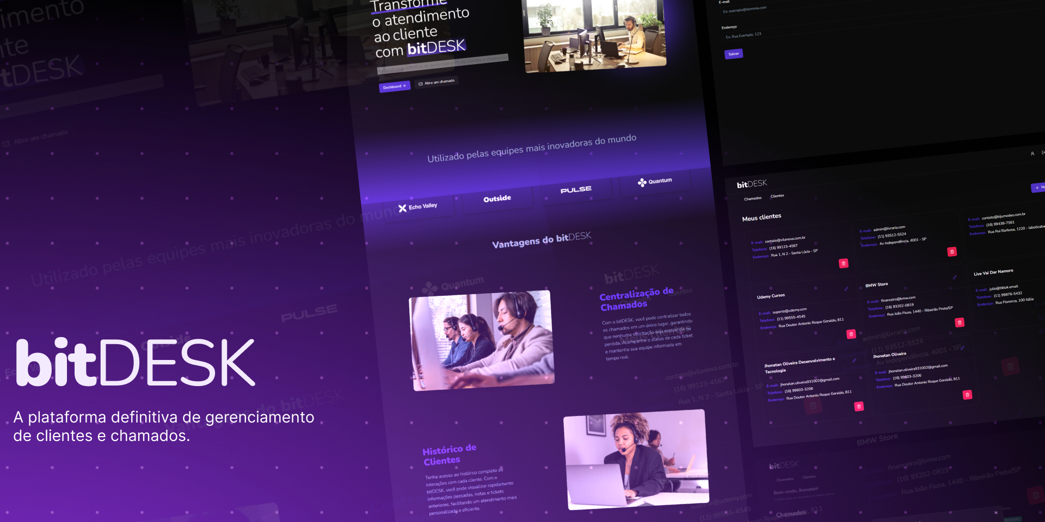Click the Centralização de Chamados heading
Viewport: 1045px width, 522px height.
637,300
